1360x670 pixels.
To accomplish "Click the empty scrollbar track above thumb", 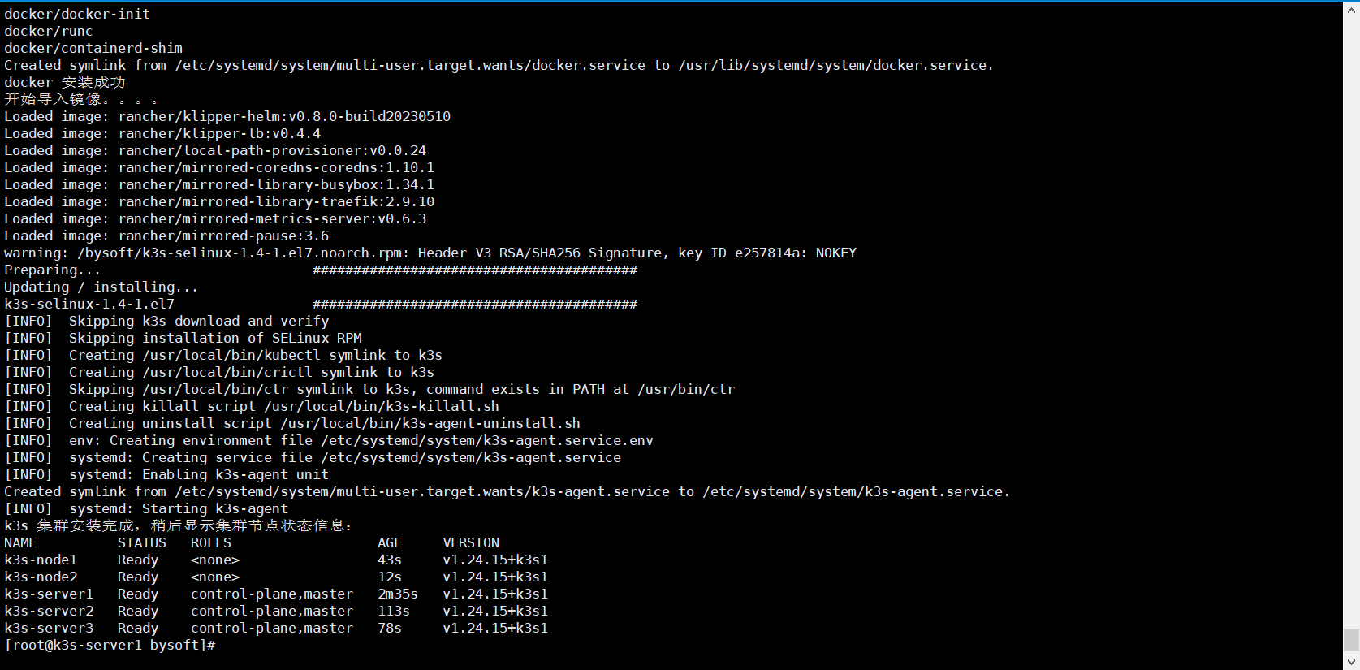I will 1351,325.
